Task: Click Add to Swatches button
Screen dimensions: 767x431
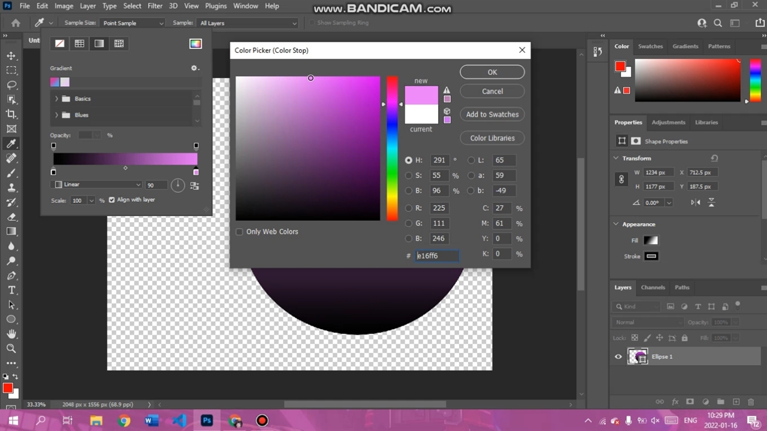Action: point(492,114)
